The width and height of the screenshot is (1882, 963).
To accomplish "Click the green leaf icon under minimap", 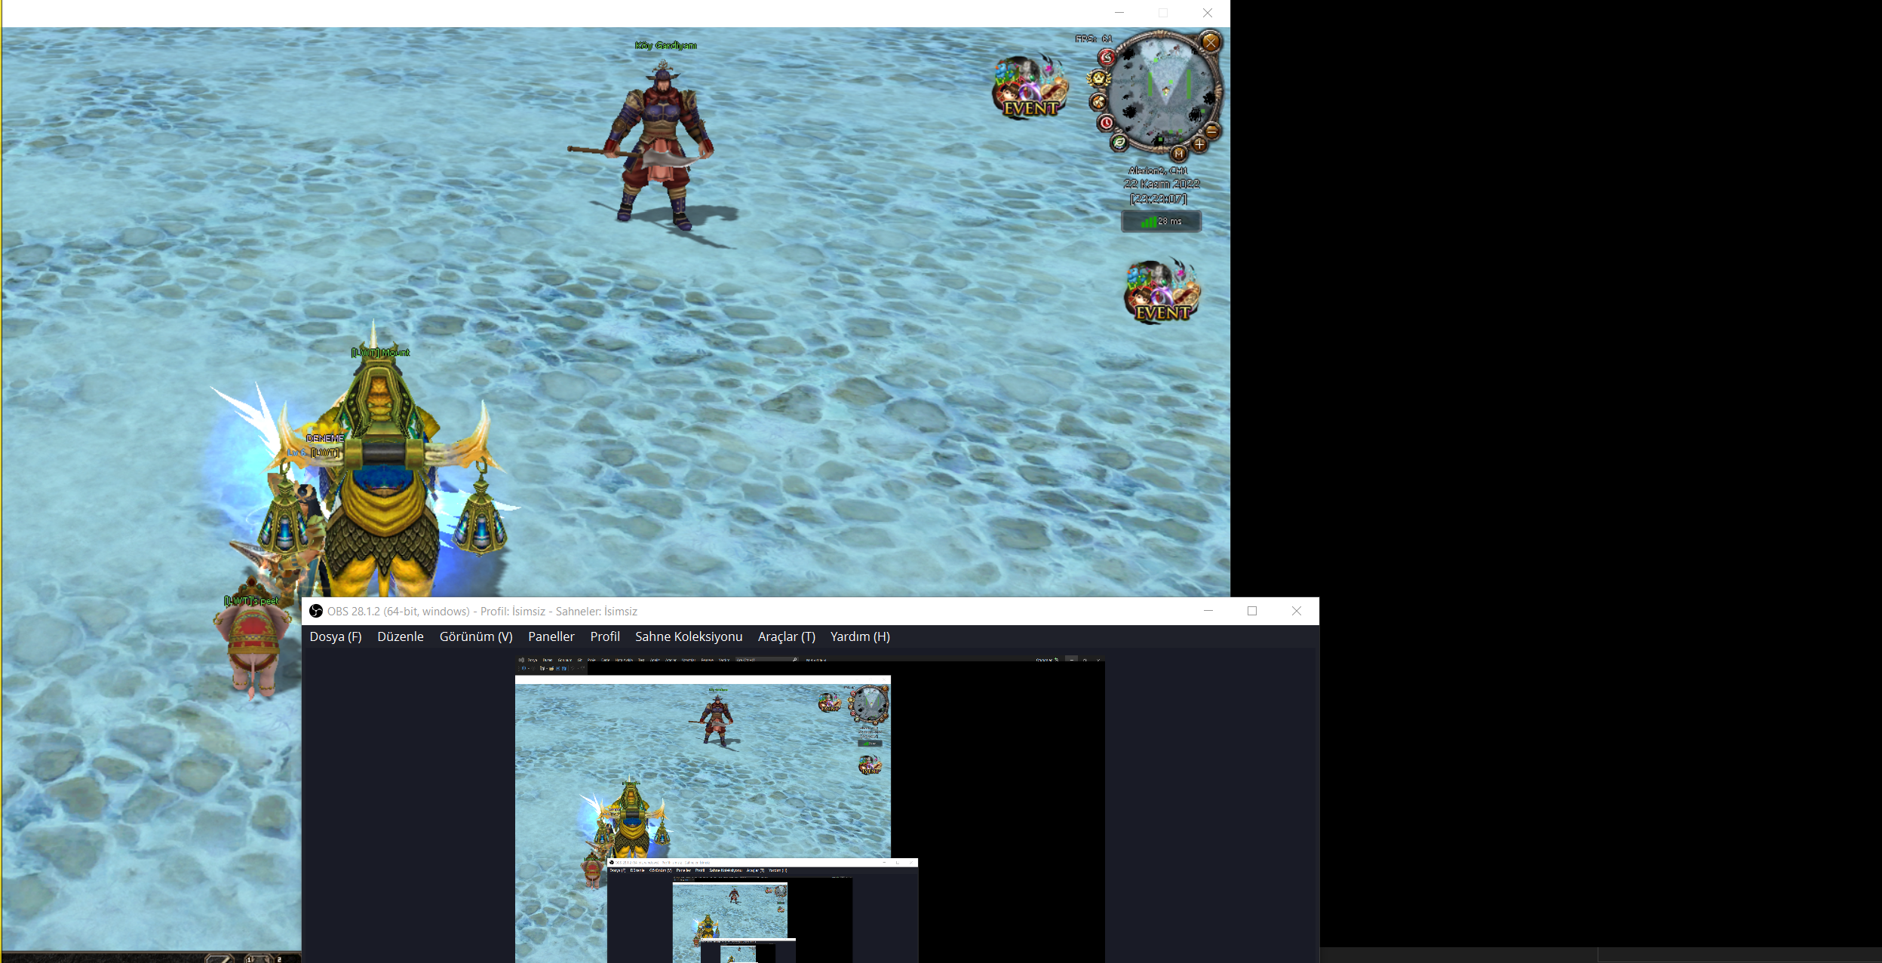I will (1119, 142).
